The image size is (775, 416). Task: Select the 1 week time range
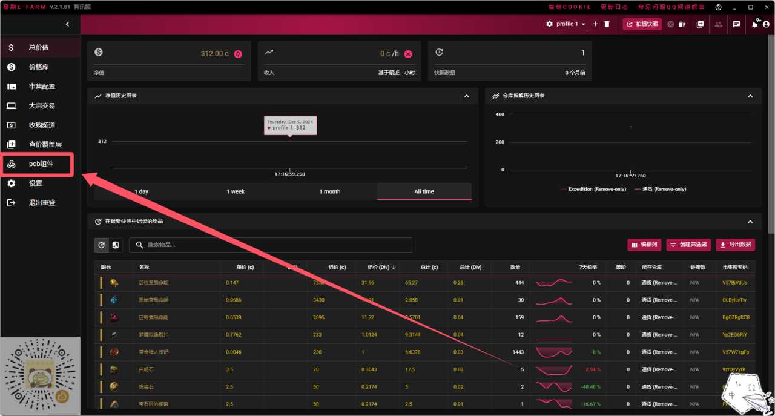236,191
